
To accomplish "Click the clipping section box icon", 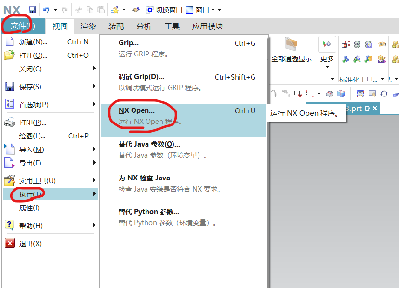I will point(330,94).
